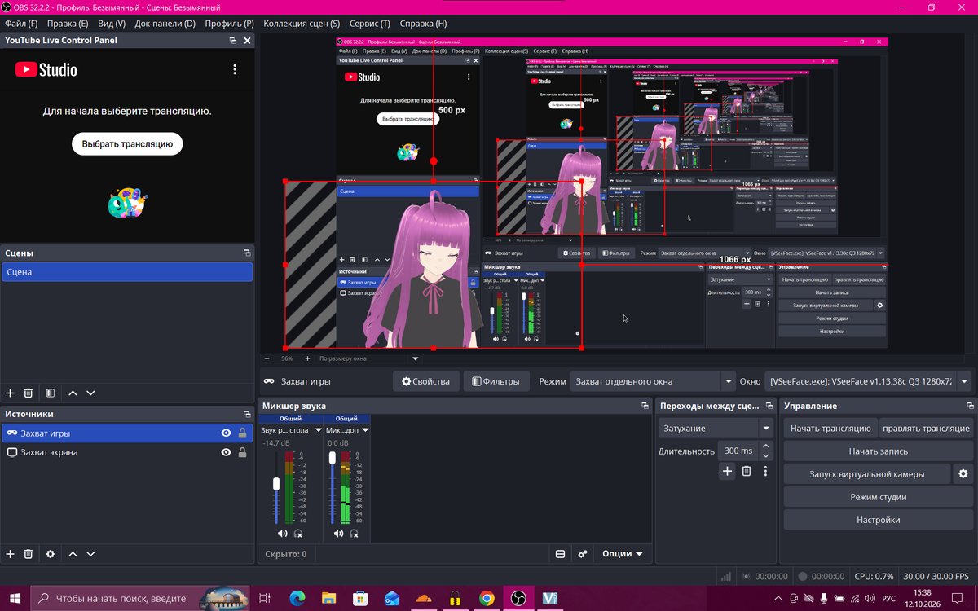Delete the selected scene in Сцены panel
This screenshot has width=978, height=611.
(29, 393)
